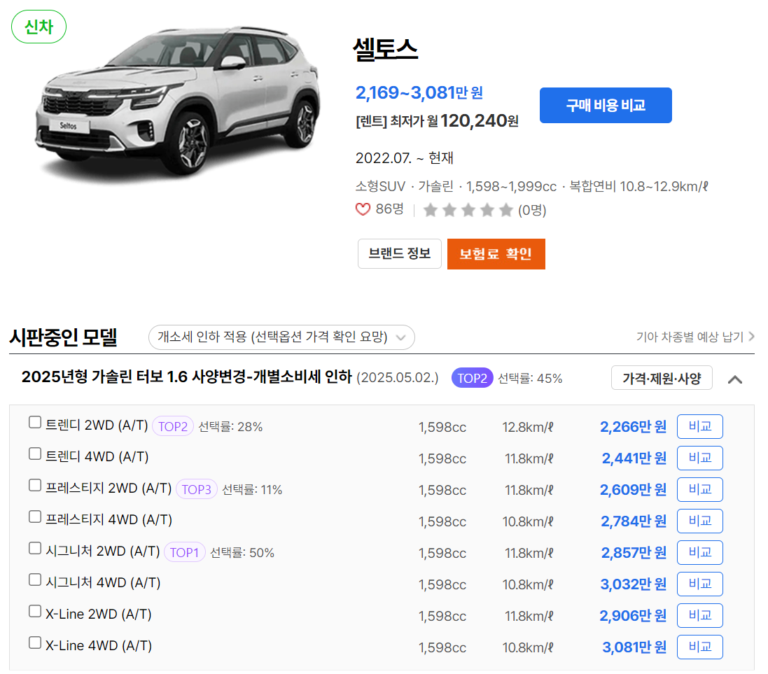Check the 프레스티지 2WD (A/T) checkbox
768x674 pixels.
tap(35, 485)
